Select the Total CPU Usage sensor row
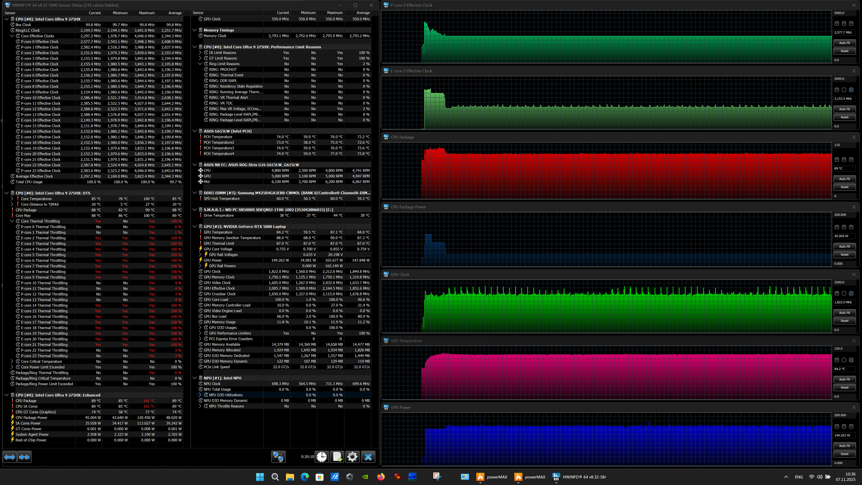862x485 pixels. click(x=29, y=182)
